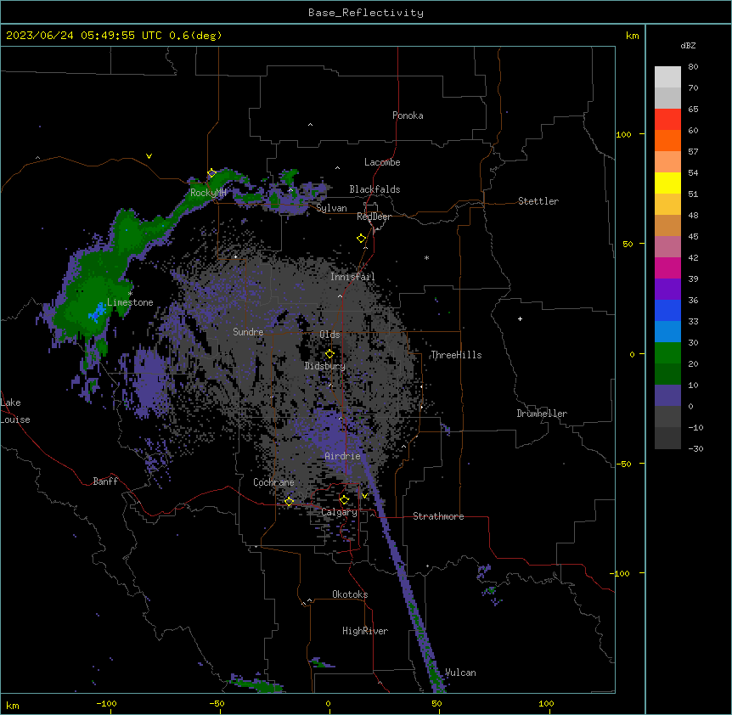Click the orange 60 dBZ legend color
Screen dimensions: 732x715
pos(667,140)
